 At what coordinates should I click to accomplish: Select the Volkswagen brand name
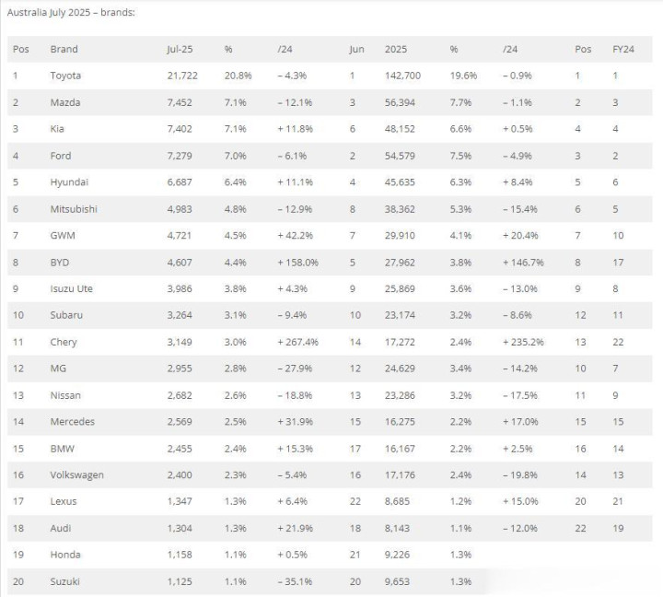point(77,475)
